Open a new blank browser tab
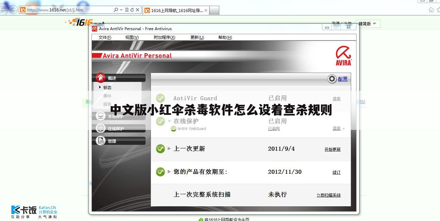 214,10
